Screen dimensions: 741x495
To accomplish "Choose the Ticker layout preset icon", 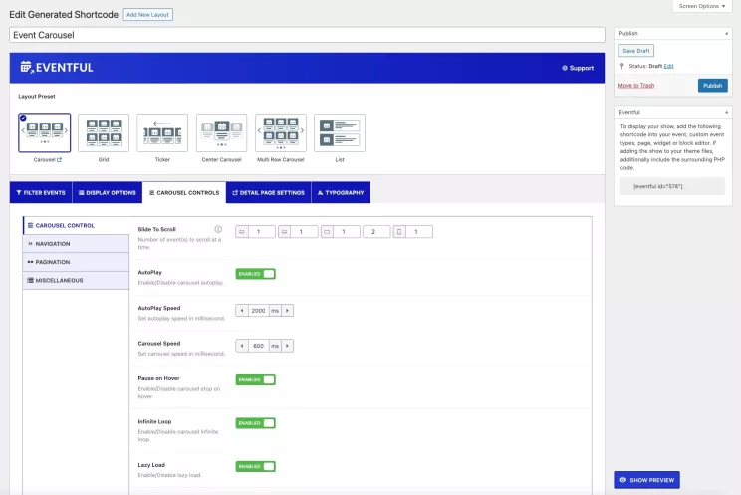I will pyautogui.click(x=162, y=132).
